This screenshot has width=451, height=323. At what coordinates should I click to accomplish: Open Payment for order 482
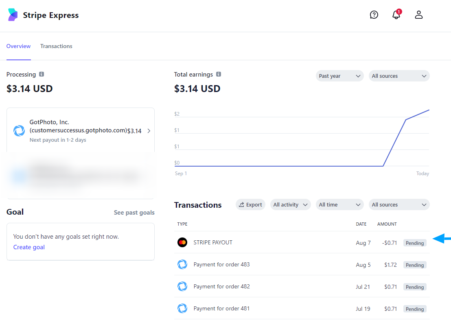coord(221,286)
